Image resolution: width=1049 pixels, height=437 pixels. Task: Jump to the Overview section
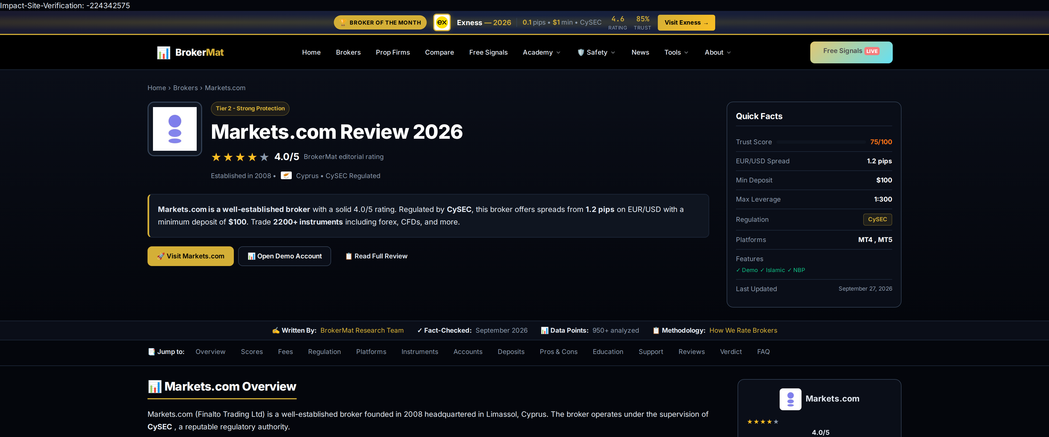coord(210,352)
